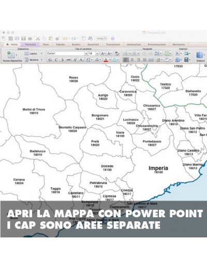The image size is (207, 268).
Task: Click the increase font size A icon
Action: tap(102, 53)
